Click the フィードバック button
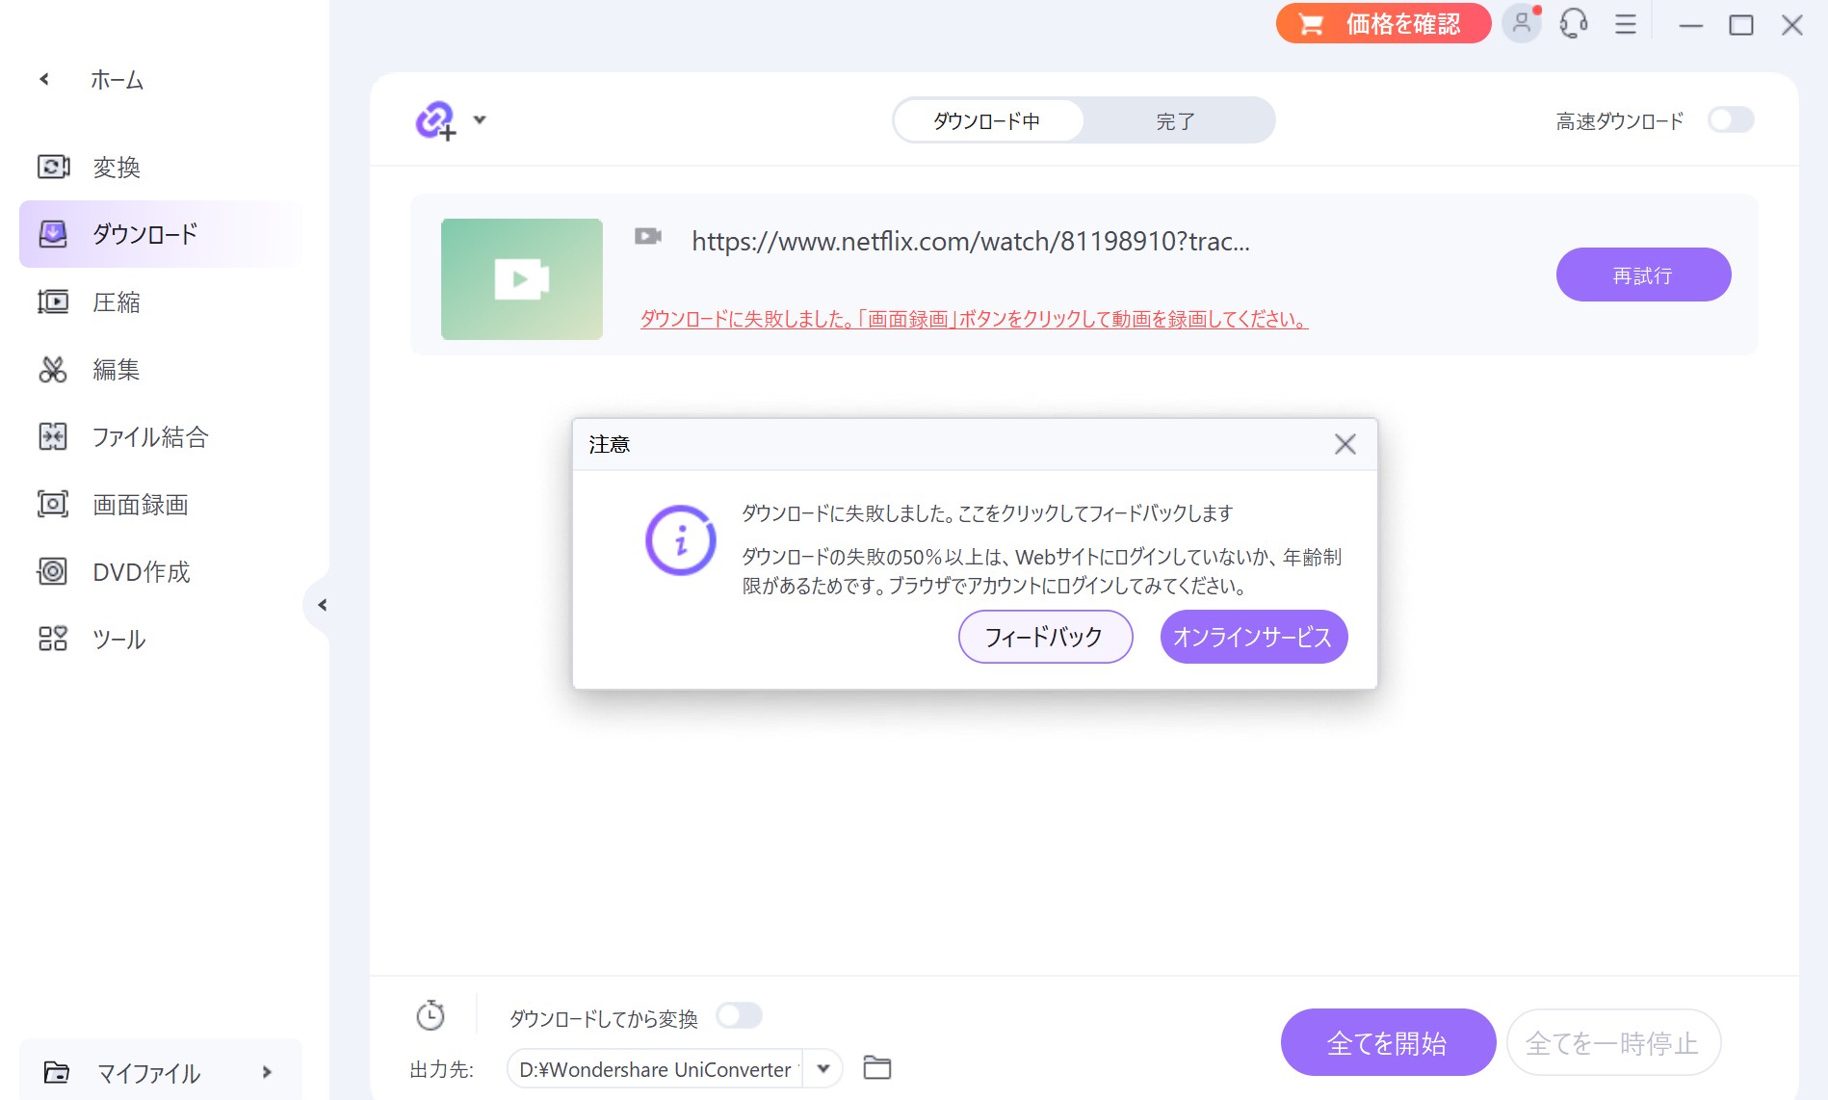 tap(1045, 637)
